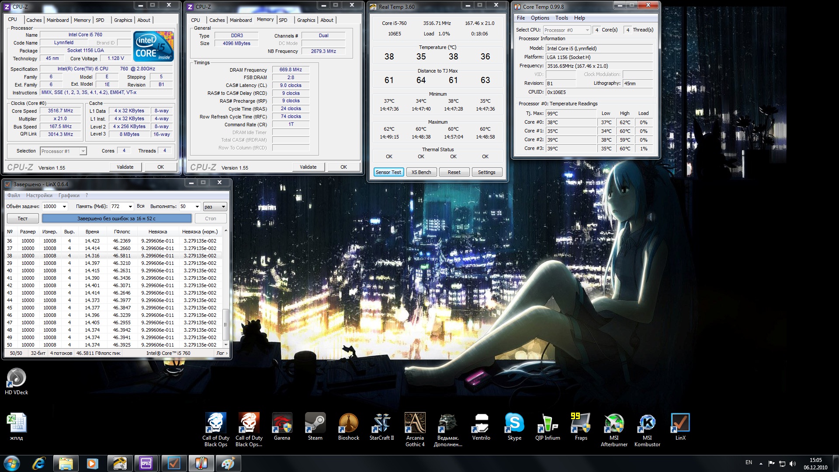
Task: Open the QIP Infium desktop icon
Action: pos(548,427)
